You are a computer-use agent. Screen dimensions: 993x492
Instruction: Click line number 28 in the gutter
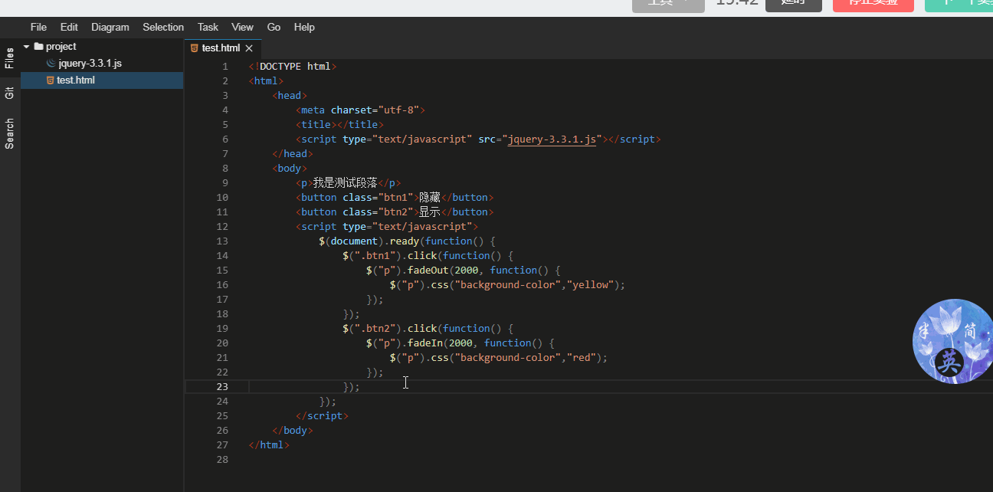(222, 460)
